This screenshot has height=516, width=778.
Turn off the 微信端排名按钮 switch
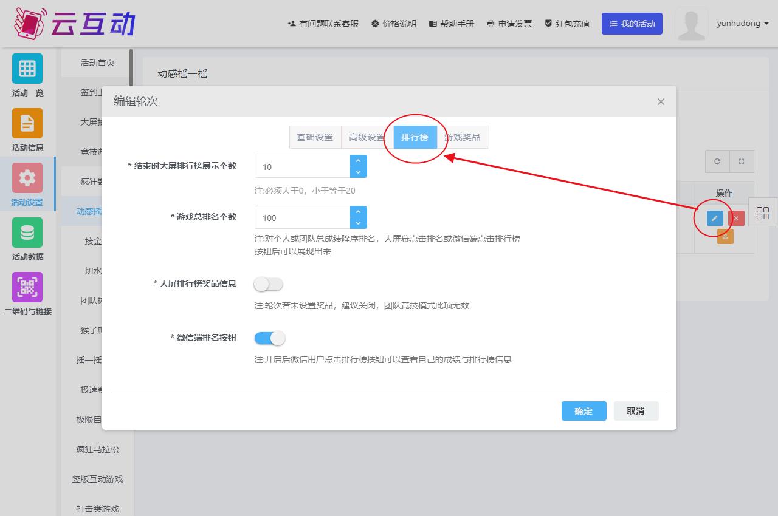269,338
